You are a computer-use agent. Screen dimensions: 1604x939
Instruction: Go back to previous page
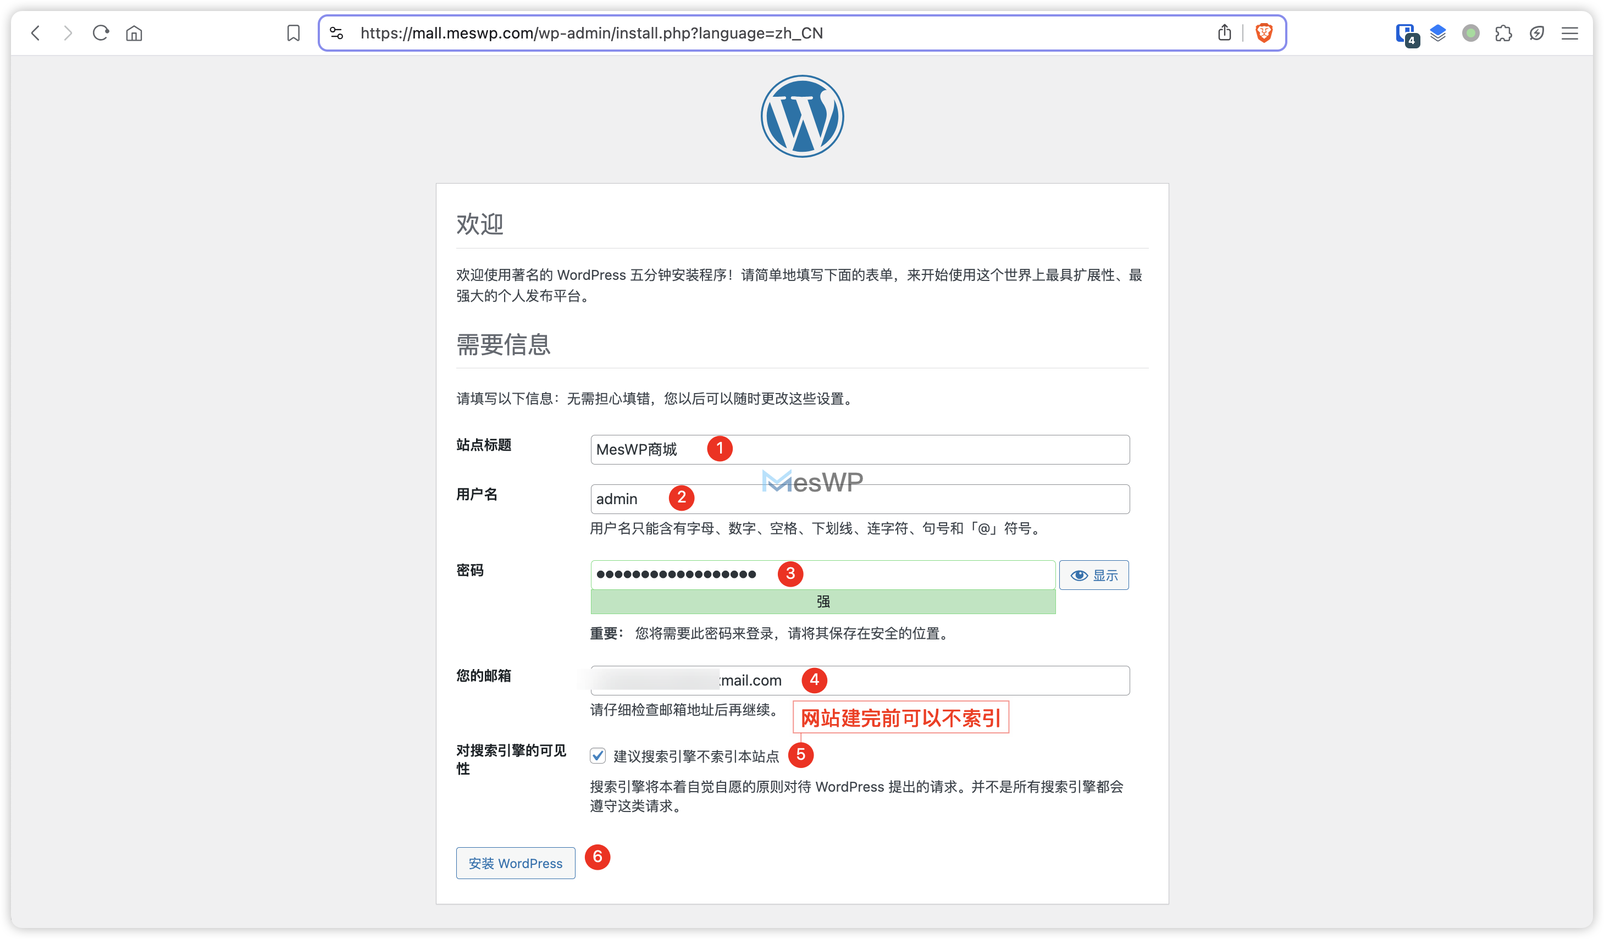(x=36, y=33)
